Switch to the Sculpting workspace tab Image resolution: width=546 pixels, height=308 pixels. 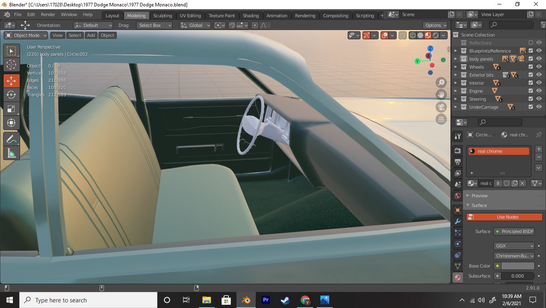click(x=162, y=16)
